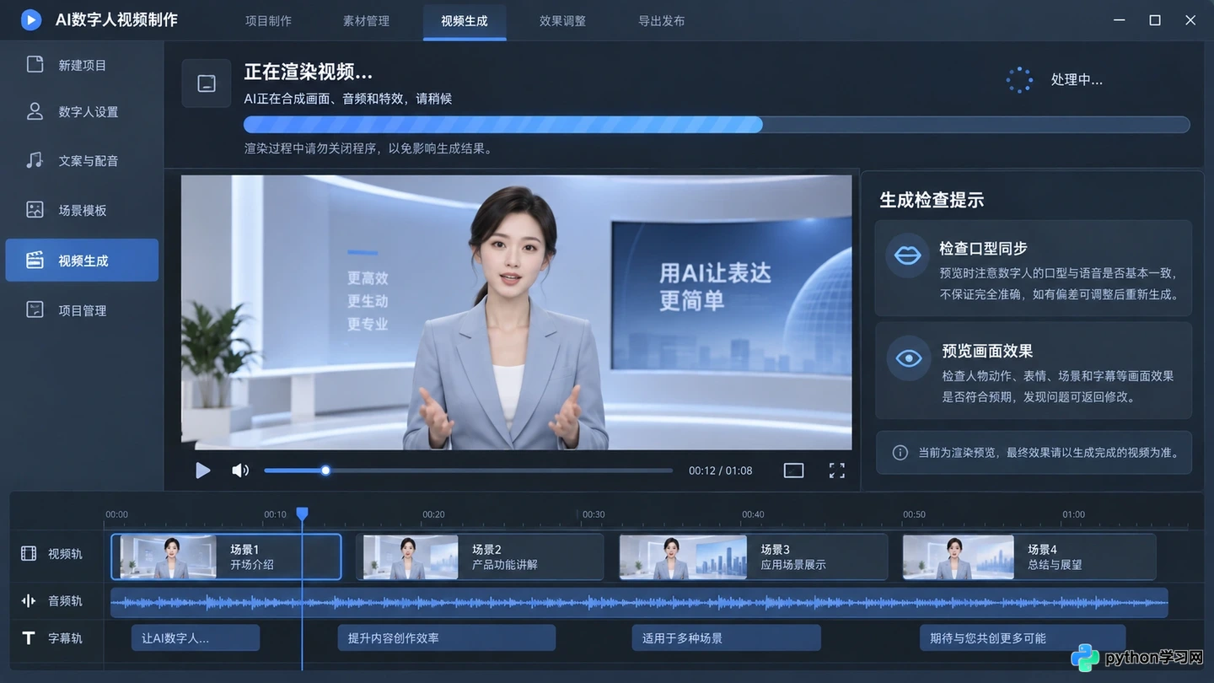Select the 期待与您共创更多可能 subtitle clip
Image resolution: width=1214 pixels, height=683 pixels.
[x=1023, y=638]
